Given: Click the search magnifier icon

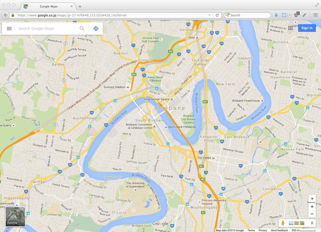Looking at the screenshot, I should point(82,29).
